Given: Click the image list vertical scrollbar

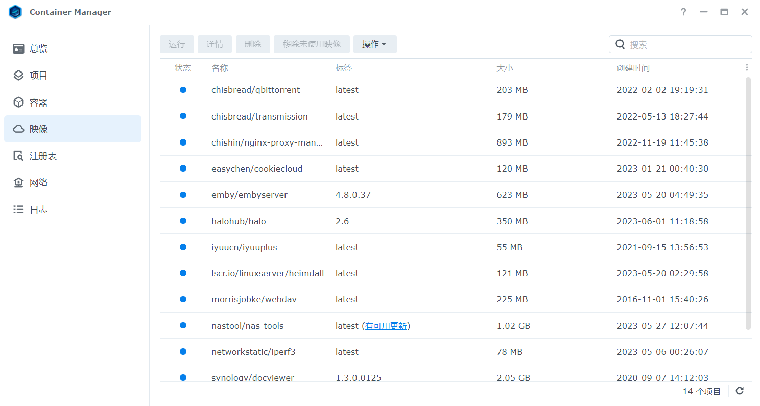Looking at the screenshot, I should pyautogui.click(x=749, y=203).
